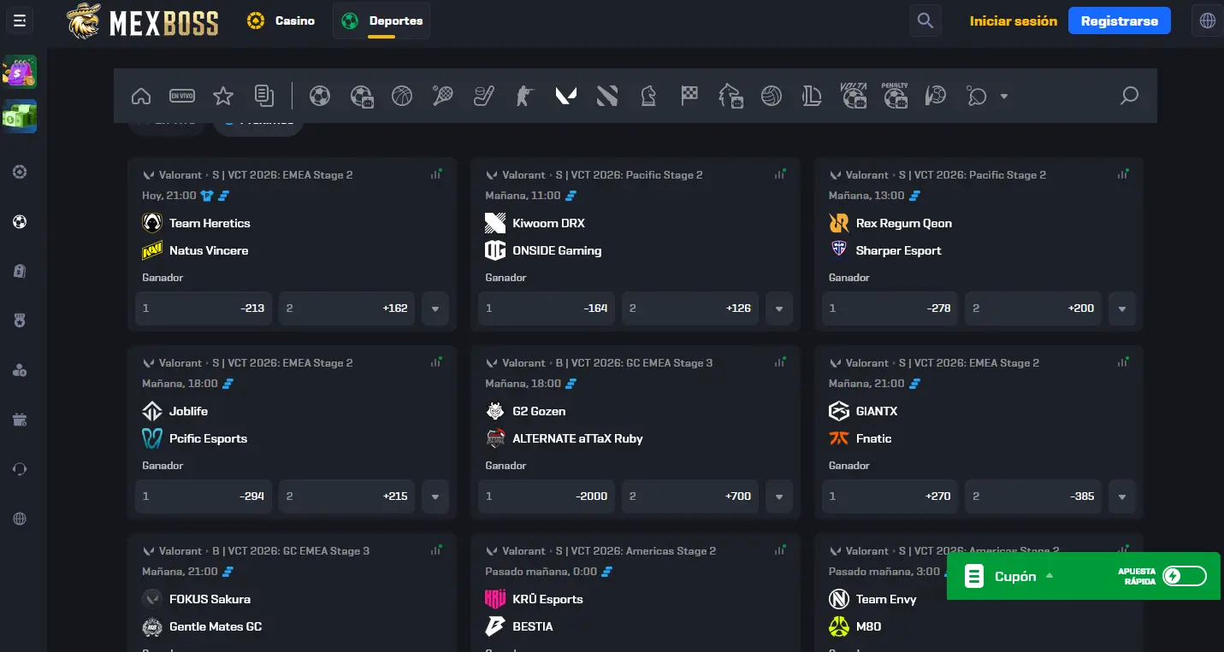Select the Valorant icon in the sports bar
The width and height of the screenshot is (1224, 652).
(x=566, y=96)
